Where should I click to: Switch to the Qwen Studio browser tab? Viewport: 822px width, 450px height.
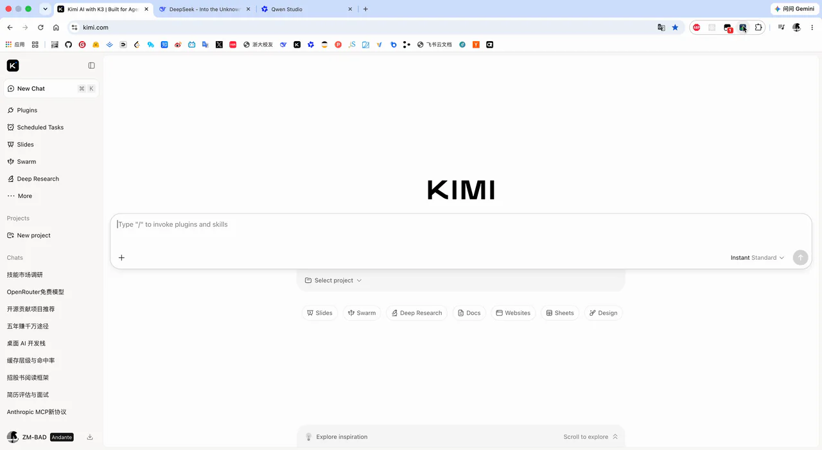click(x=307, y=9)
